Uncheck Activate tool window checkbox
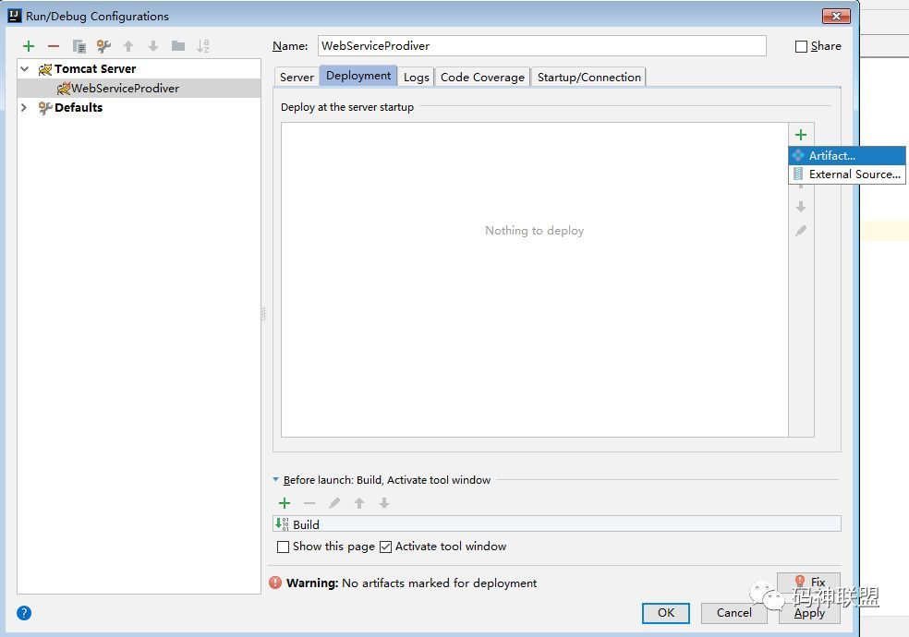The width and height of the screenshot is (909, 637). click(x=385, y=547)
